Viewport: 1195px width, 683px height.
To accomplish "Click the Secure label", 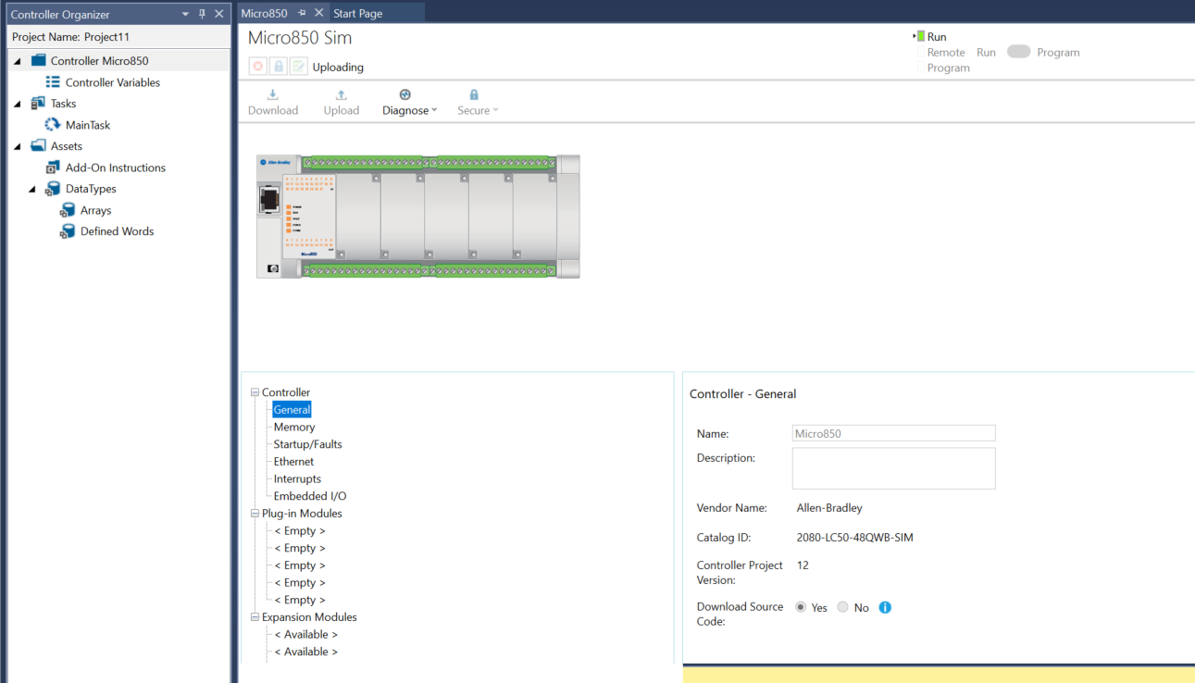I will [473, 110].
